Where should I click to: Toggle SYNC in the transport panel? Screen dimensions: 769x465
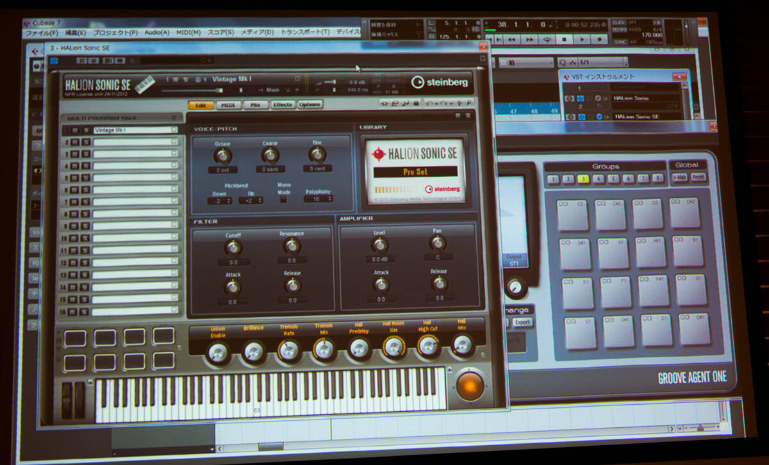[619, 42]
